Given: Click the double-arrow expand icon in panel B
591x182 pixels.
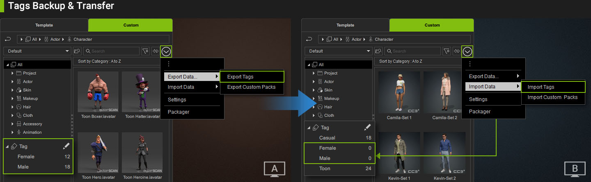Looking at the screenshot, I should [457, 51].
